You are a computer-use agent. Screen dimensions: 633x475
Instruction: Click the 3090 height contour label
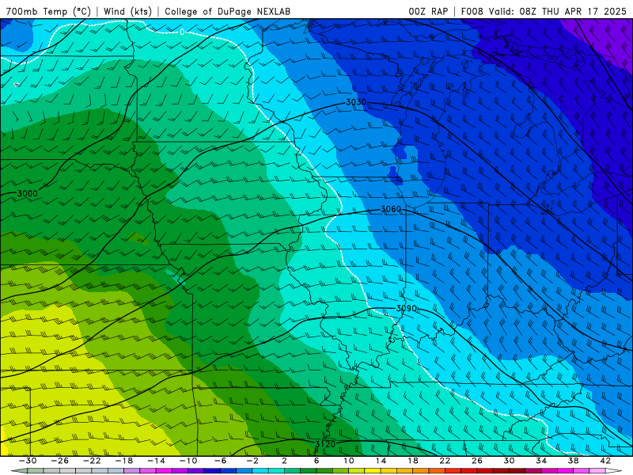click(x=406, y=309)
